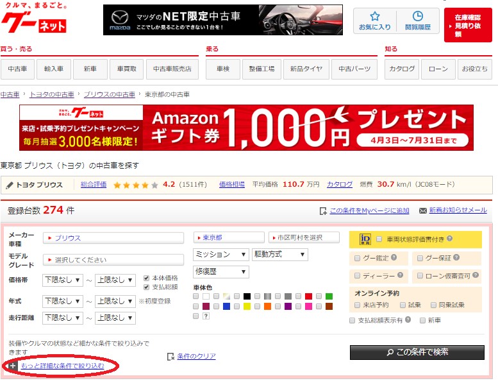Click the plus icon to expand detailed conditions
The width and height of the screenshot is (498, 383).
click(12, 366)
